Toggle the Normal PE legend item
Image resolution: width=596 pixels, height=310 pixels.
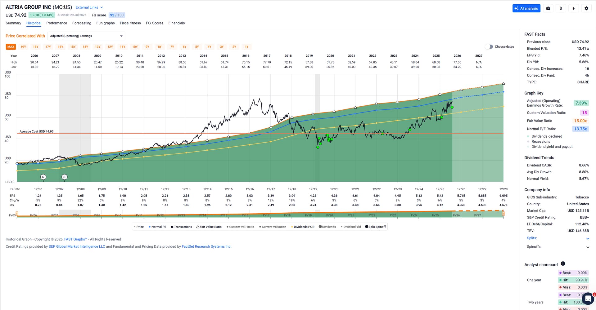(x=157, y=227)
